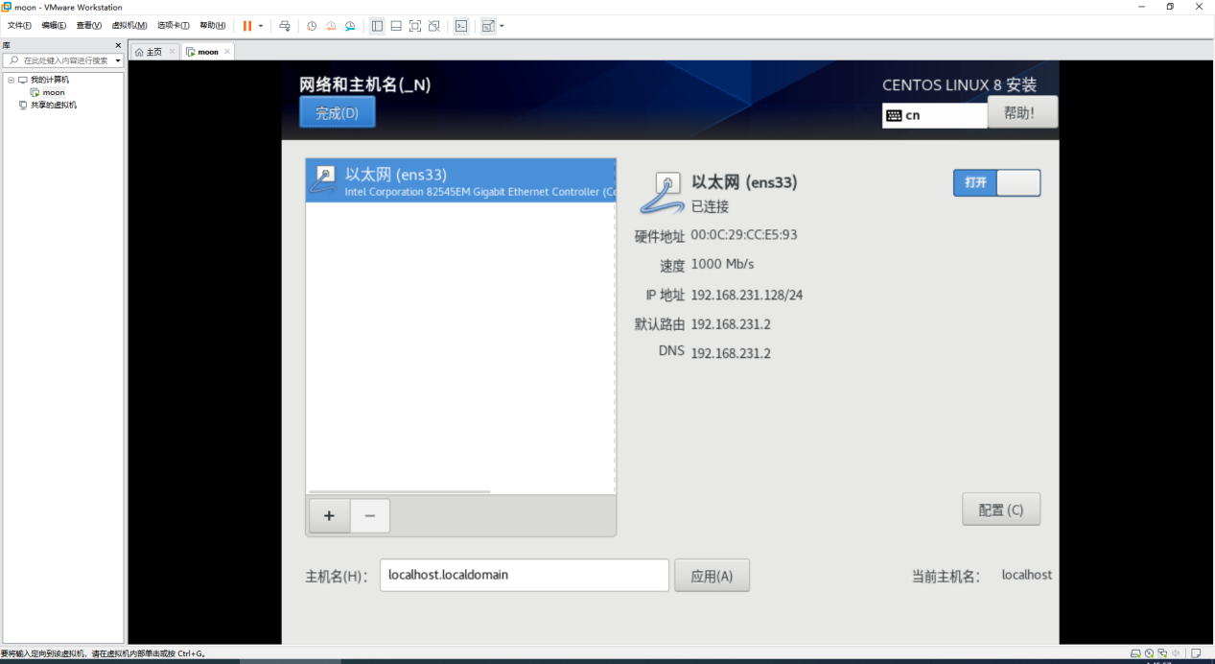Open the 编辑(E) menu
This screenshot has height=664, width=1215.
54,26
